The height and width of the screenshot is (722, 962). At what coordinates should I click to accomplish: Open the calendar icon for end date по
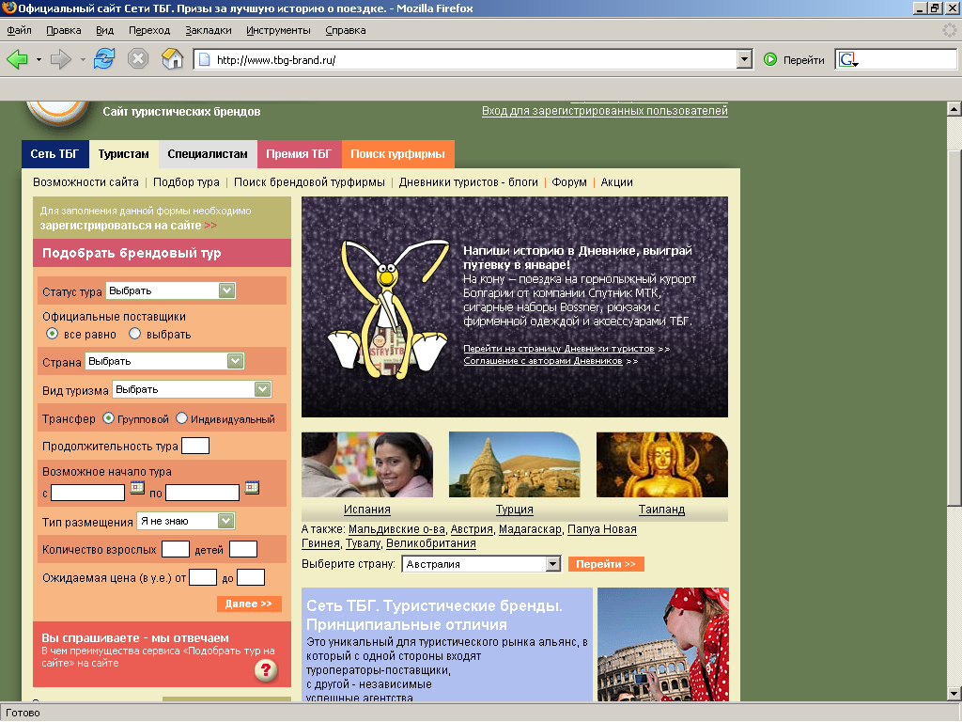(252, 488)
